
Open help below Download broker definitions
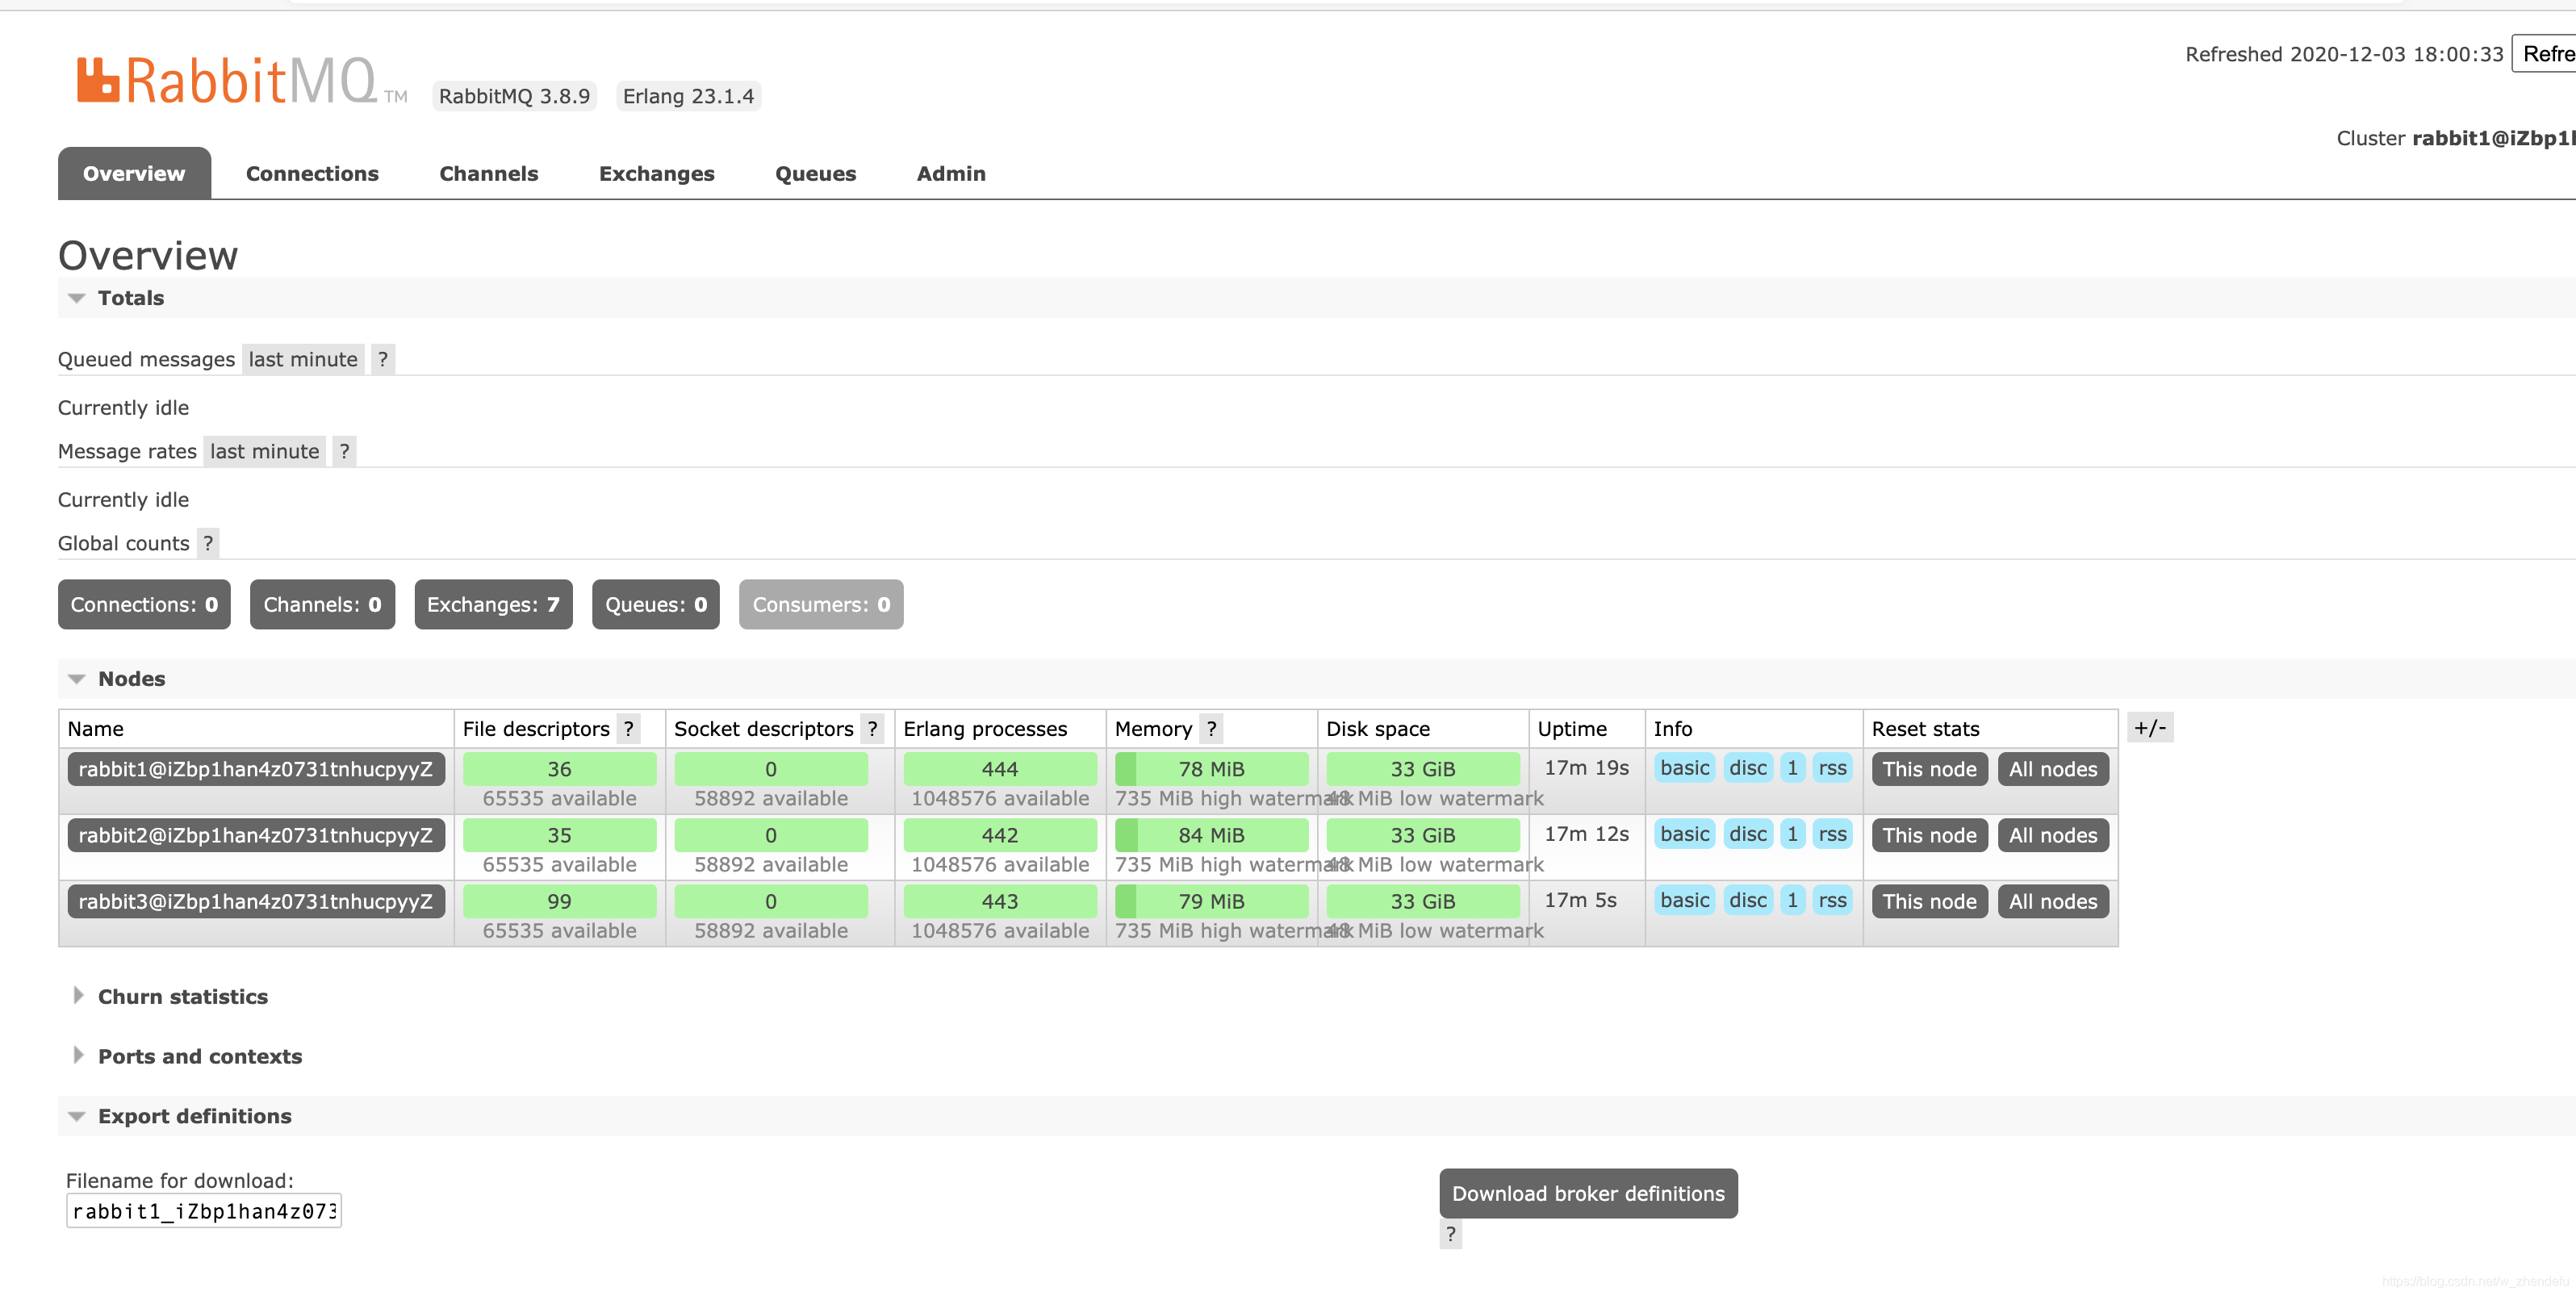pyautogui.click(x=1451, y=1234)
